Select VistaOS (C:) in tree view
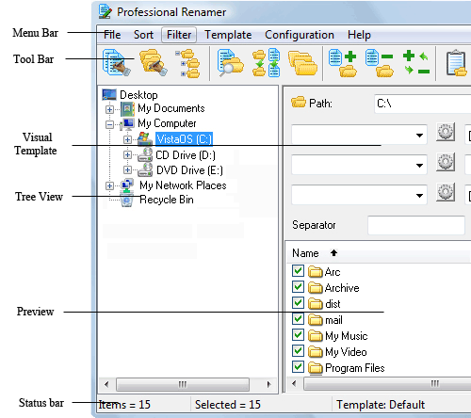The width and height of the screenshot is (471, 418). pos(184,139)
